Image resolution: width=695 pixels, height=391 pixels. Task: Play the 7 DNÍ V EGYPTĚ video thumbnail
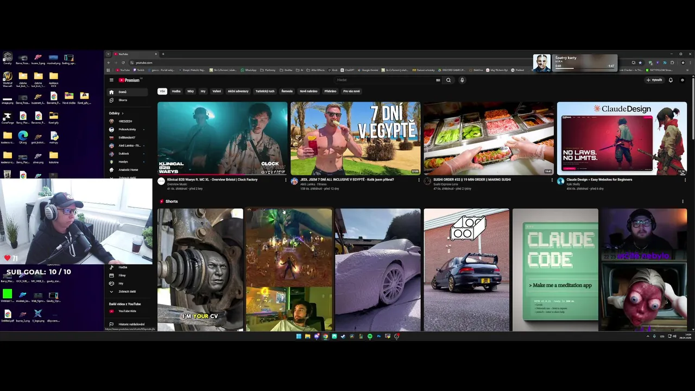pos(356,138)
